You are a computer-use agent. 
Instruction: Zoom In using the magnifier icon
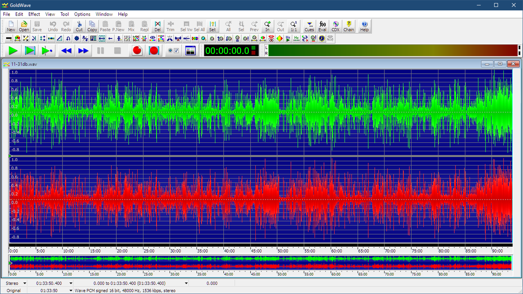267,27
